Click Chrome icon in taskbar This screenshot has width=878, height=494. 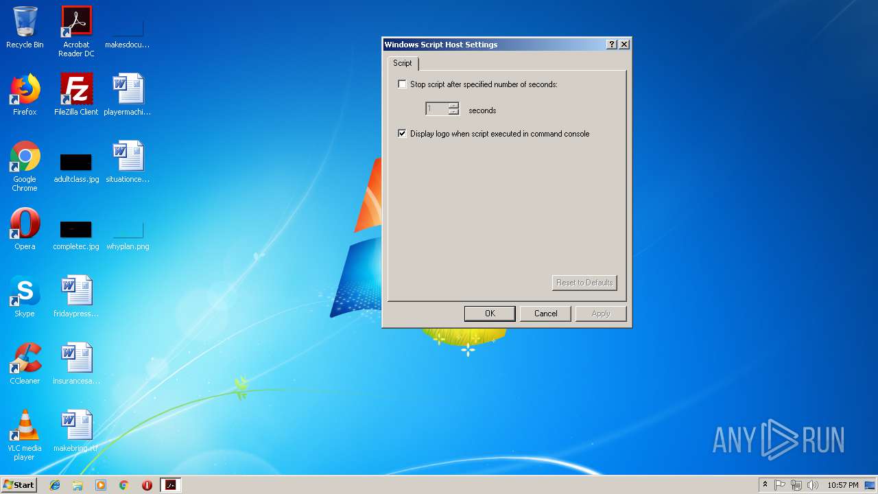click(124, 485)
